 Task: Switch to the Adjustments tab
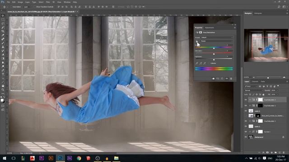(x=210, y=28)
